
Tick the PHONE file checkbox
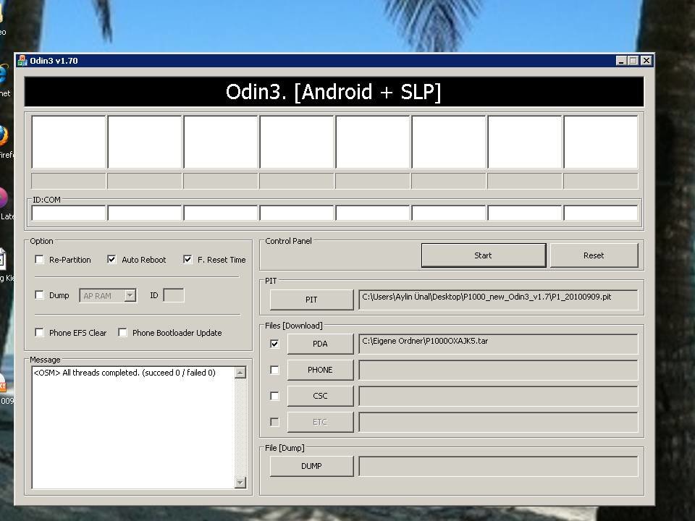pyautogui.click(x=275, y=370)
